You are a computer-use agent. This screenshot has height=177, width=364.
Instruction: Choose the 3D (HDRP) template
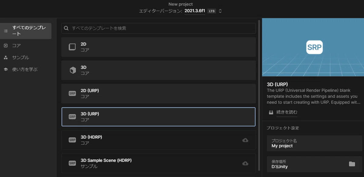pos(158,140)
